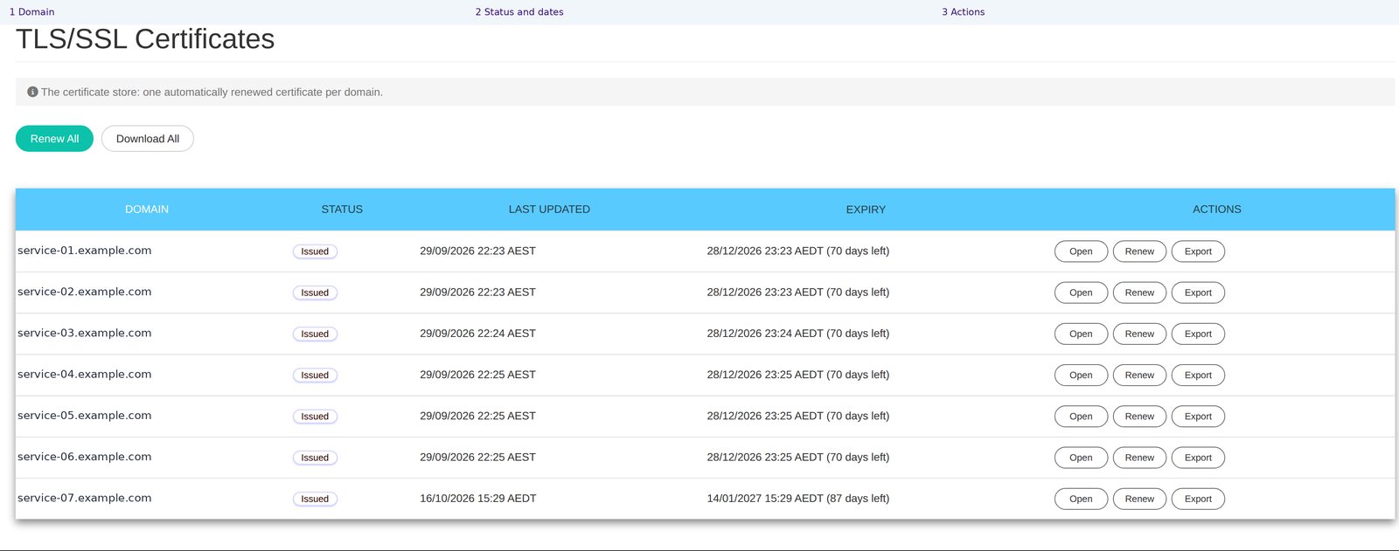Open the '2 Status and dates' link
The image size is (1399, 551).
[519, 12]
